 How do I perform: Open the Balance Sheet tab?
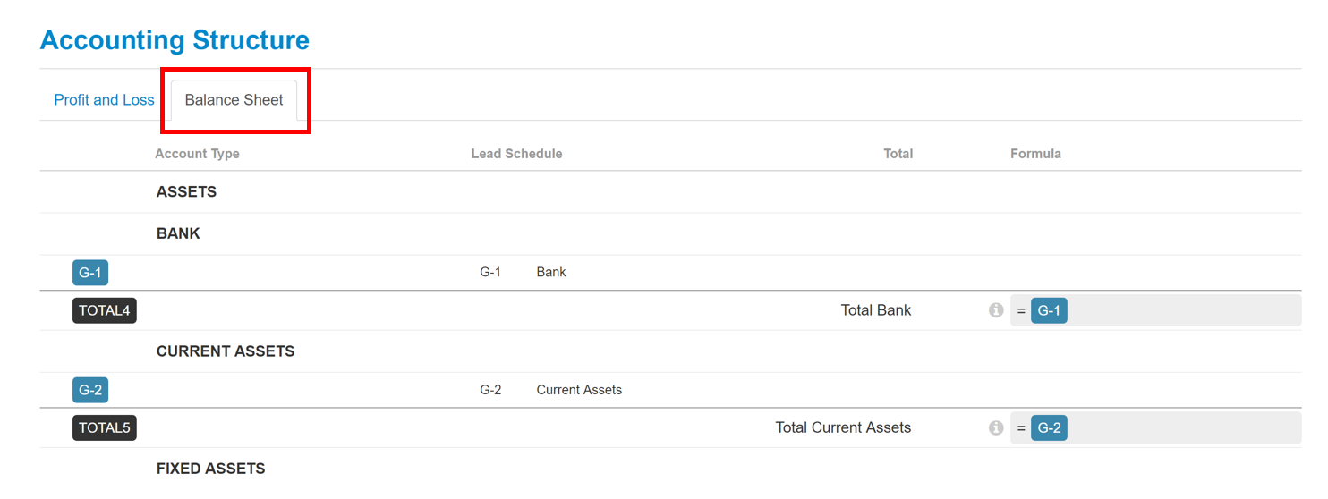[x=234, y=100]
